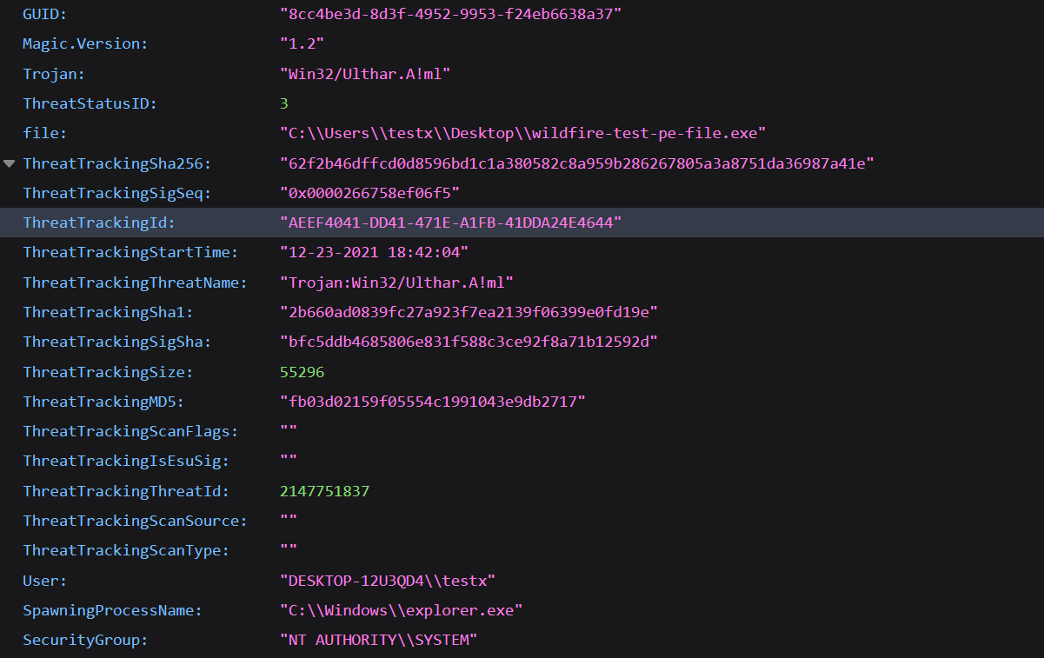Image resolution: width=1044 pixels, height=658 pixels.
Task: Select the ThreatTrackingSigSeq key
Action: point(117,193)
